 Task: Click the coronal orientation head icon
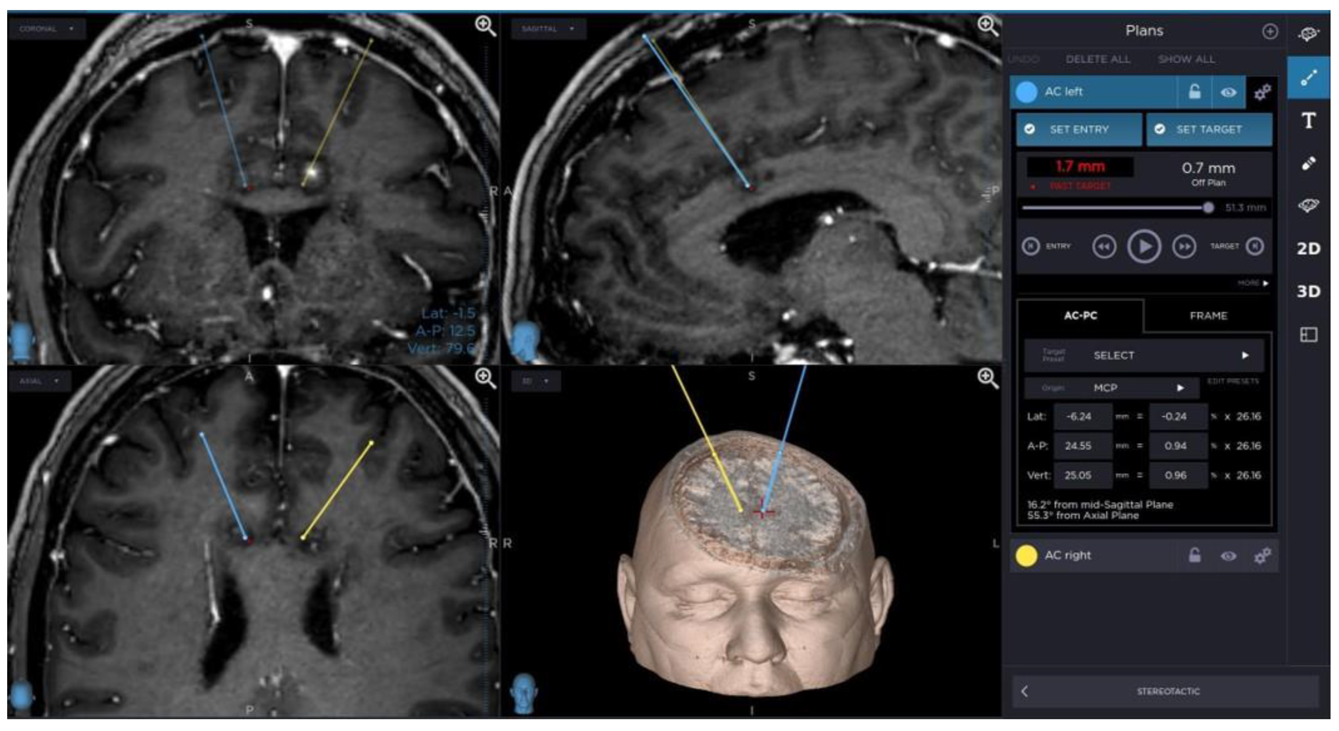(x=21, y=342)
